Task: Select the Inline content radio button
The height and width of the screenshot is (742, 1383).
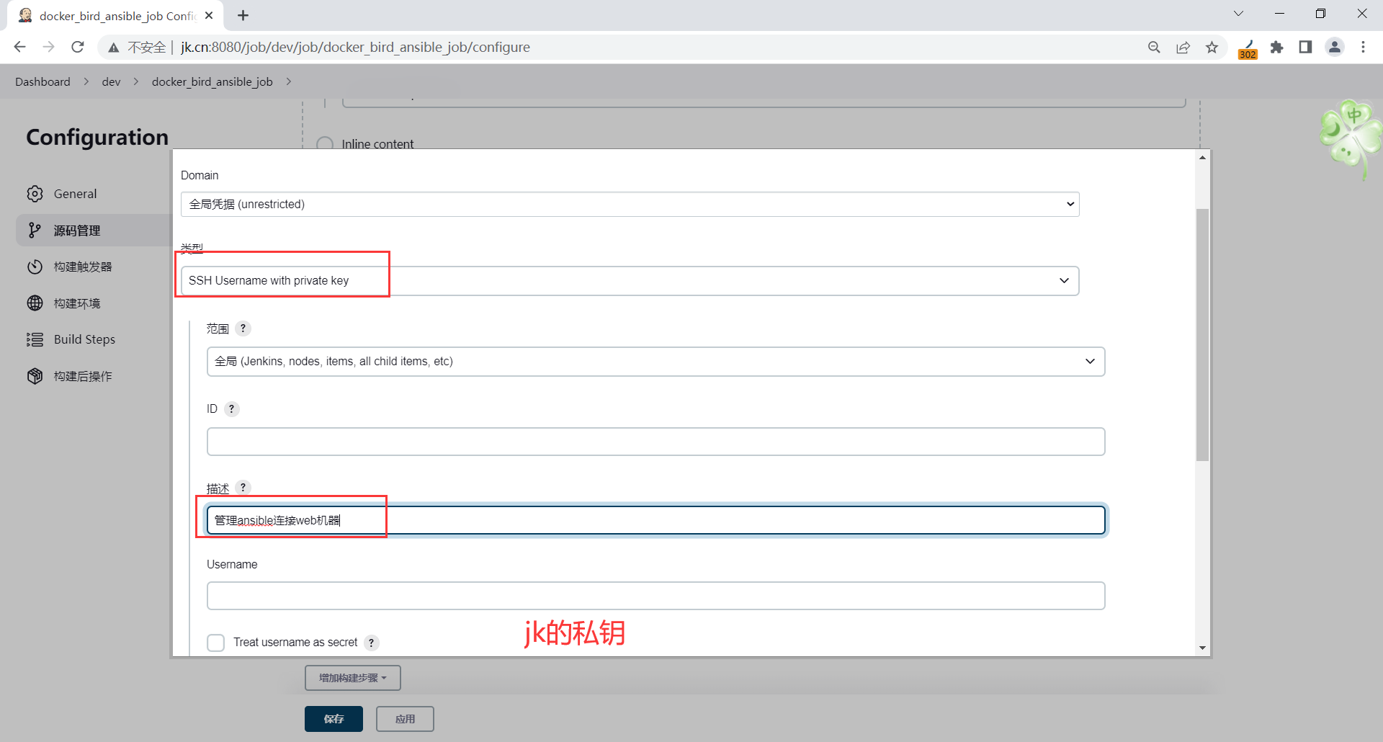Action: [325, 144]
